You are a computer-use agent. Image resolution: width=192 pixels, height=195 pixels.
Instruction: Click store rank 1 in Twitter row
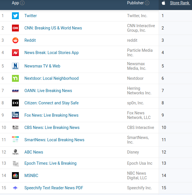[x=163, y=16]
